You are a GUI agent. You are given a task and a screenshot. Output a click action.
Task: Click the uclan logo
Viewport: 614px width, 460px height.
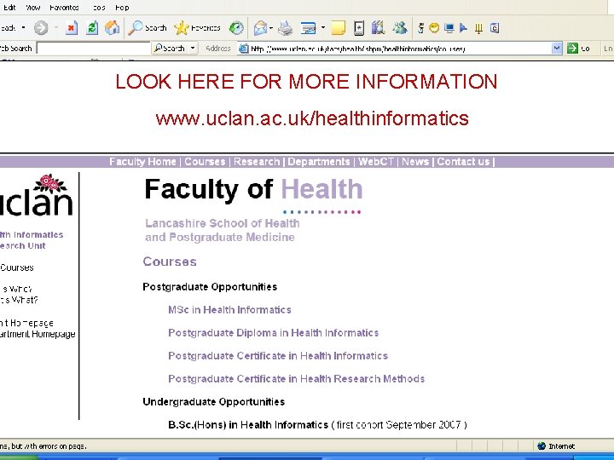coord(37,195)
